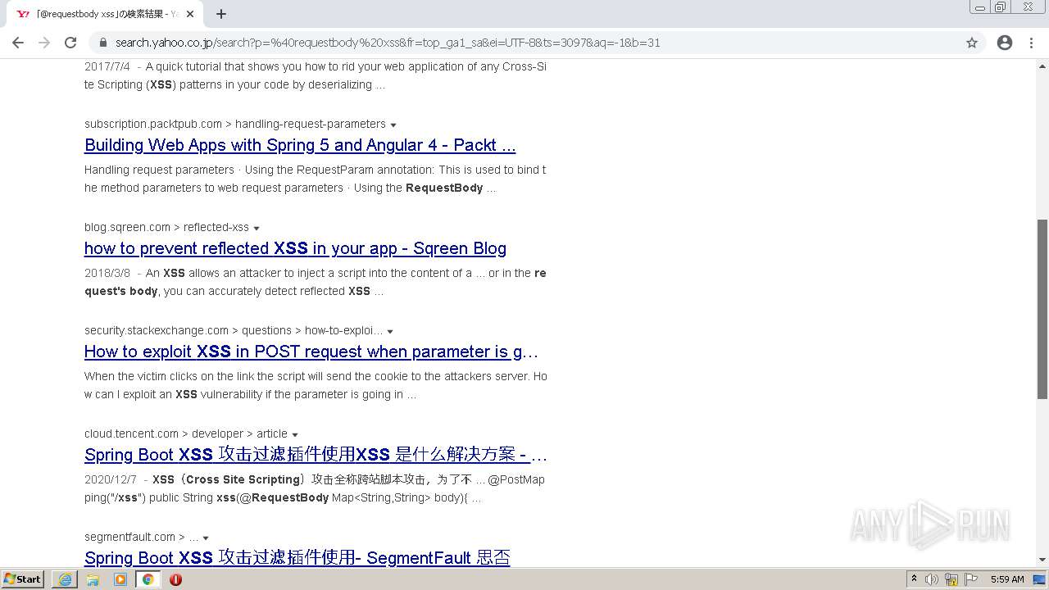This screenshot has width=1049, height=590.
Task: Click the subscription.packtpub.com breadcrumb text
Action: click(234, 124)
